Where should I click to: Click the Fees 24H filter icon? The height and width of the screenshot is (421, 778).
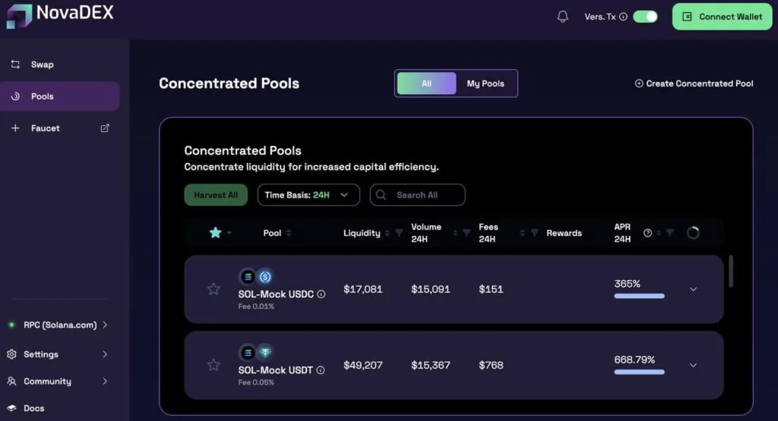(x=534, y=233)
